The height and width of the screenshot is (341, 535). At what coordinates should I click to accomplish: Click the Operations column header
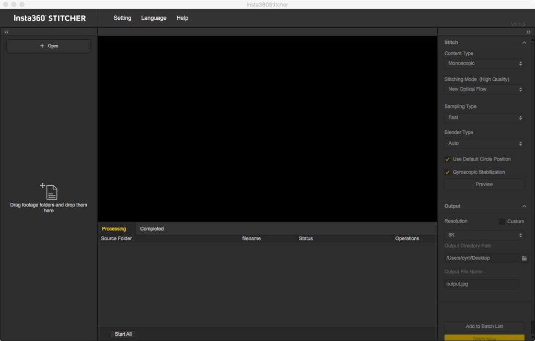pos(407,238)
